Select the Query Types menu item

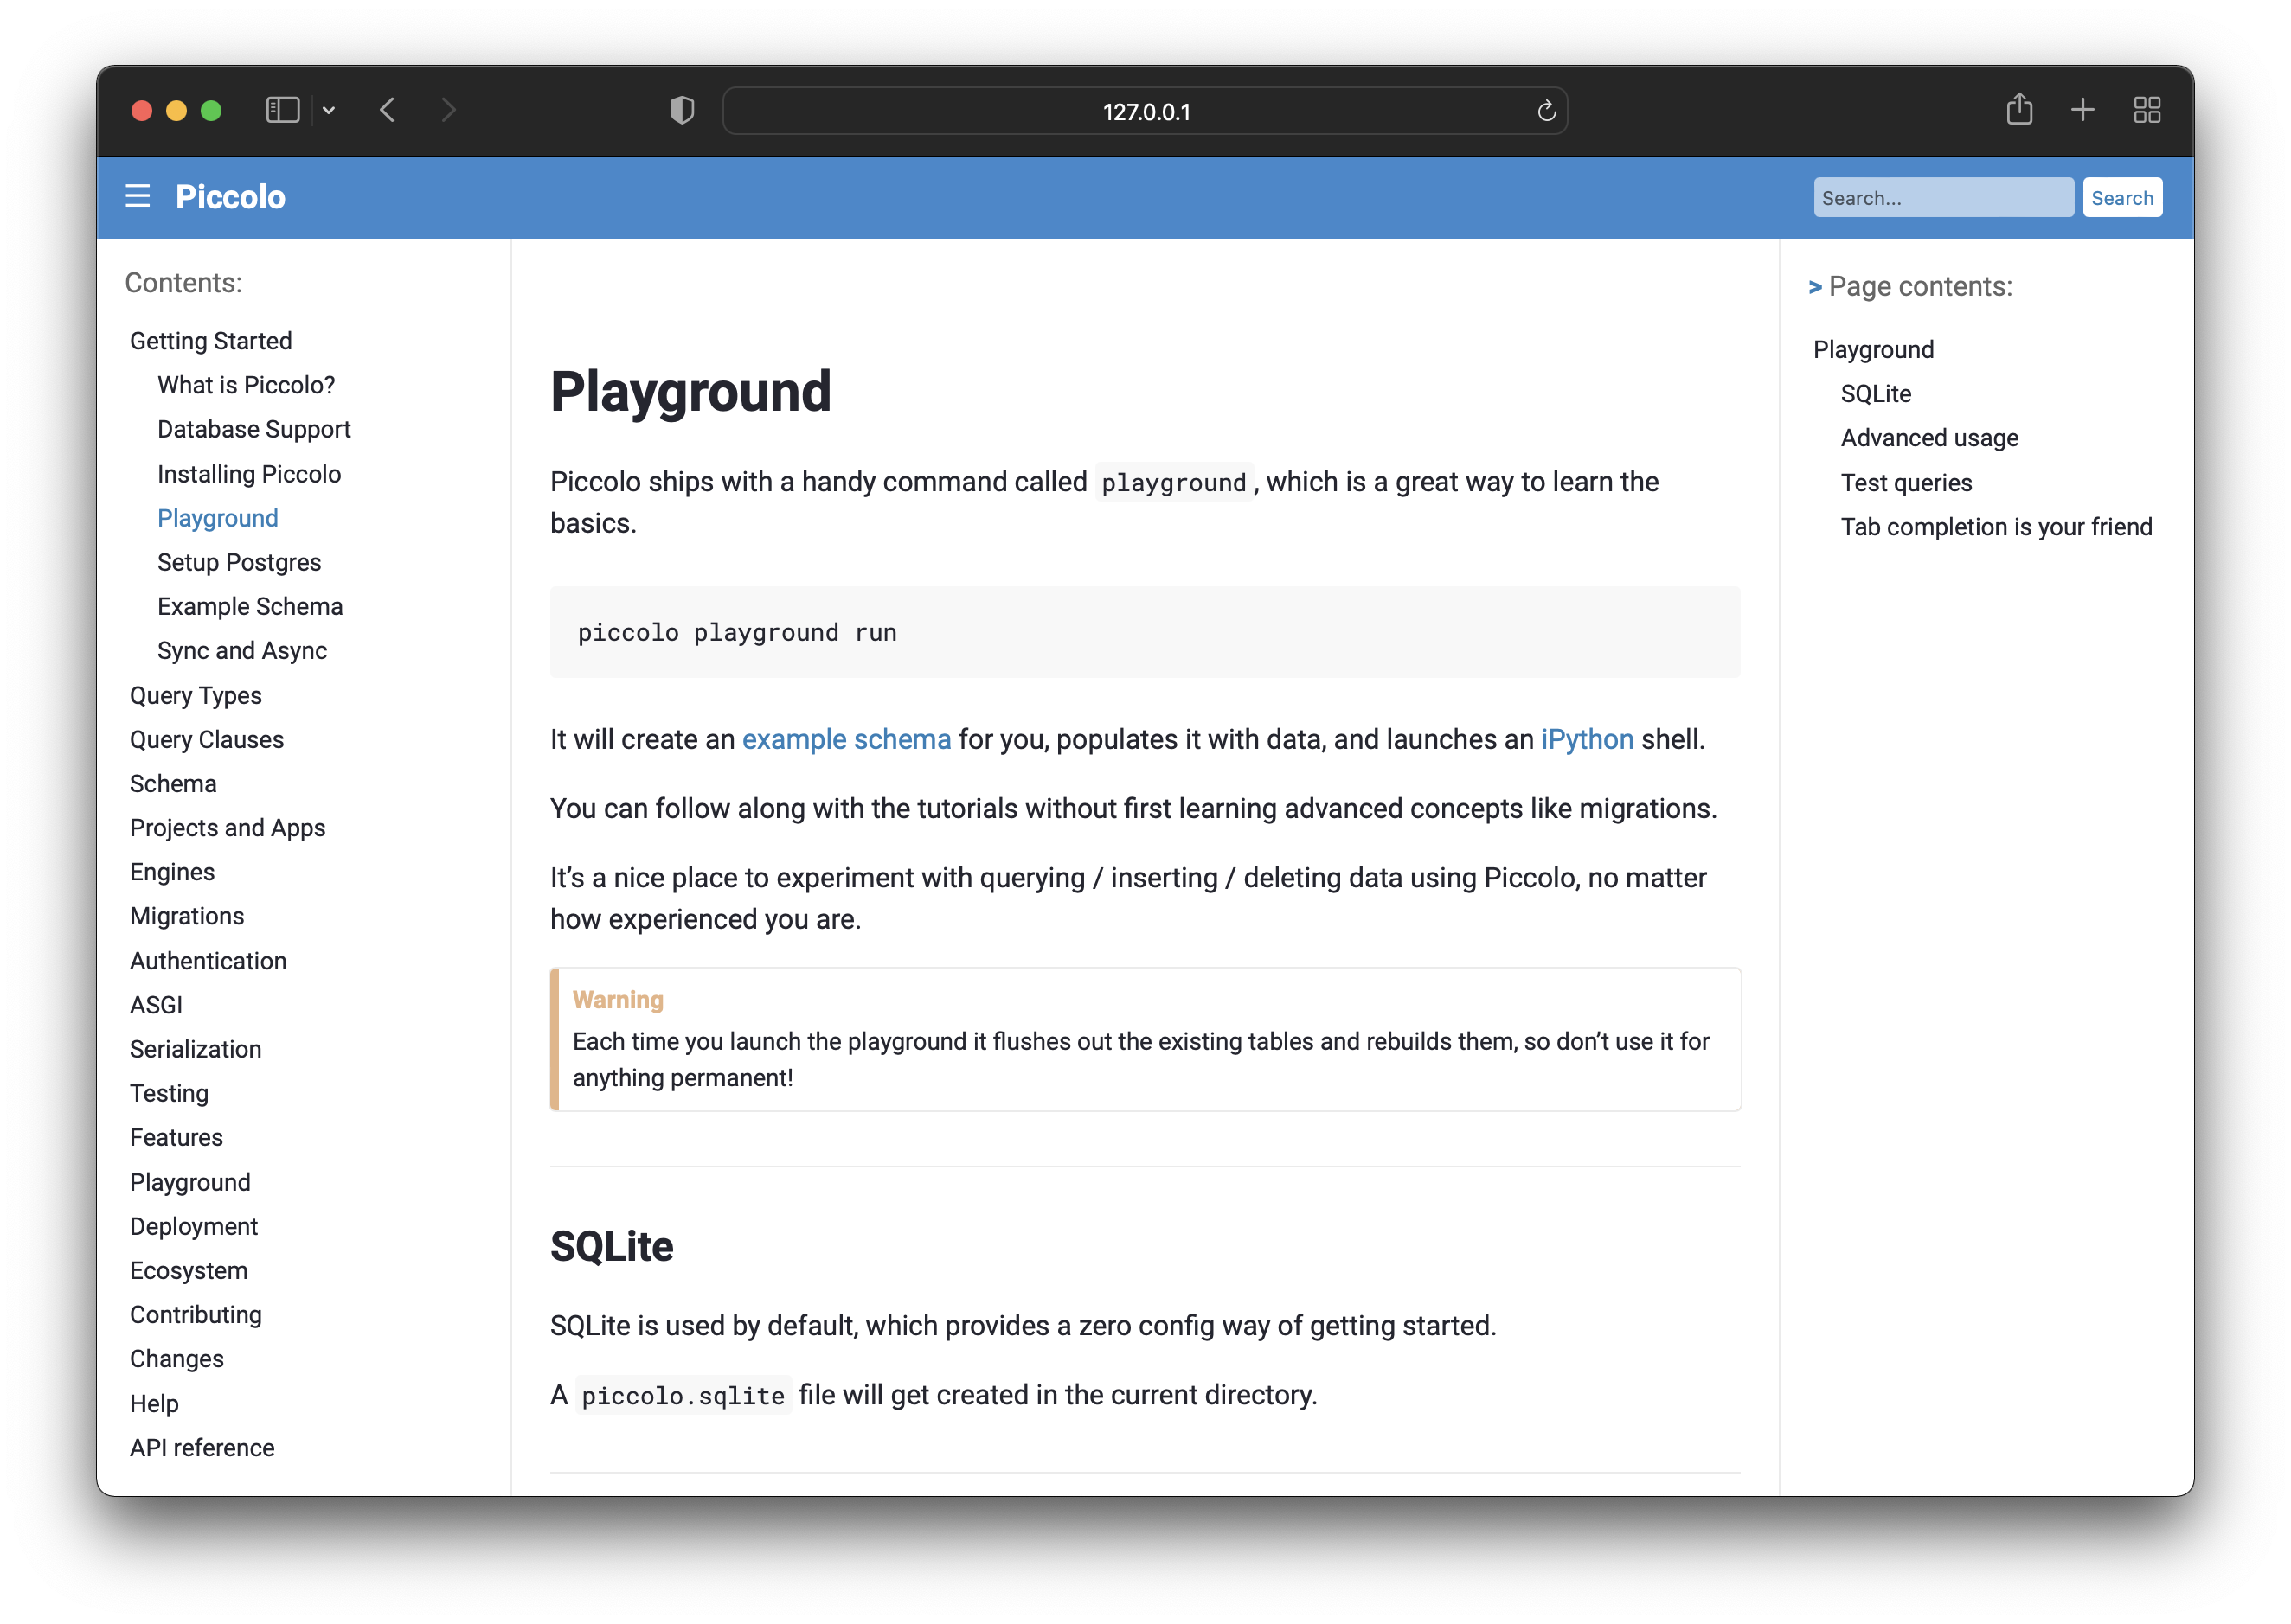coord(194,694)
